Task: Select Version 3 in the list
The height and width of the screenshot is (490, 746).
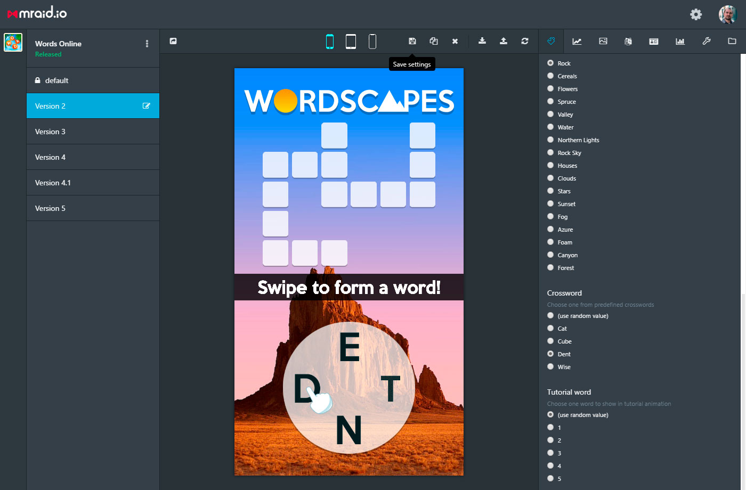Action: pyautogui.click(x=93, y=132)
